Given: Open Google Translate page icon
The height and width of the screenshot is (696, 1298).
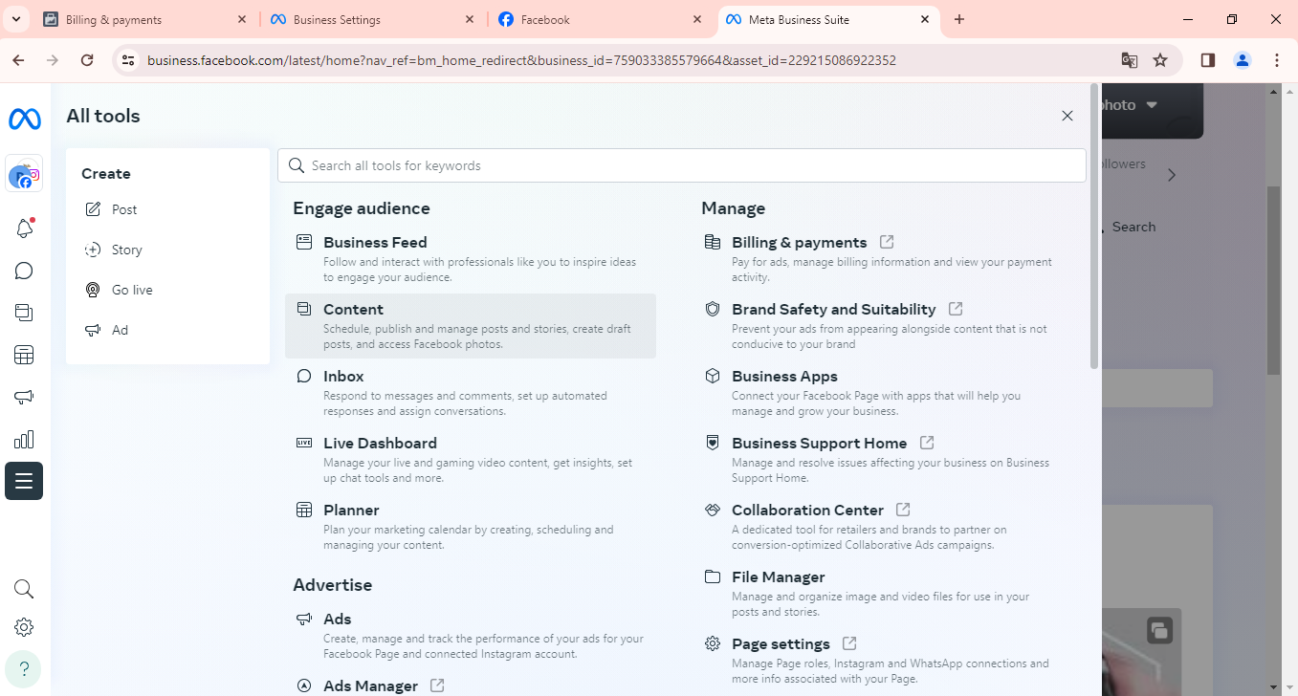Looking at the screenshot, I should pyautogui.click(x=1130, y=60).
